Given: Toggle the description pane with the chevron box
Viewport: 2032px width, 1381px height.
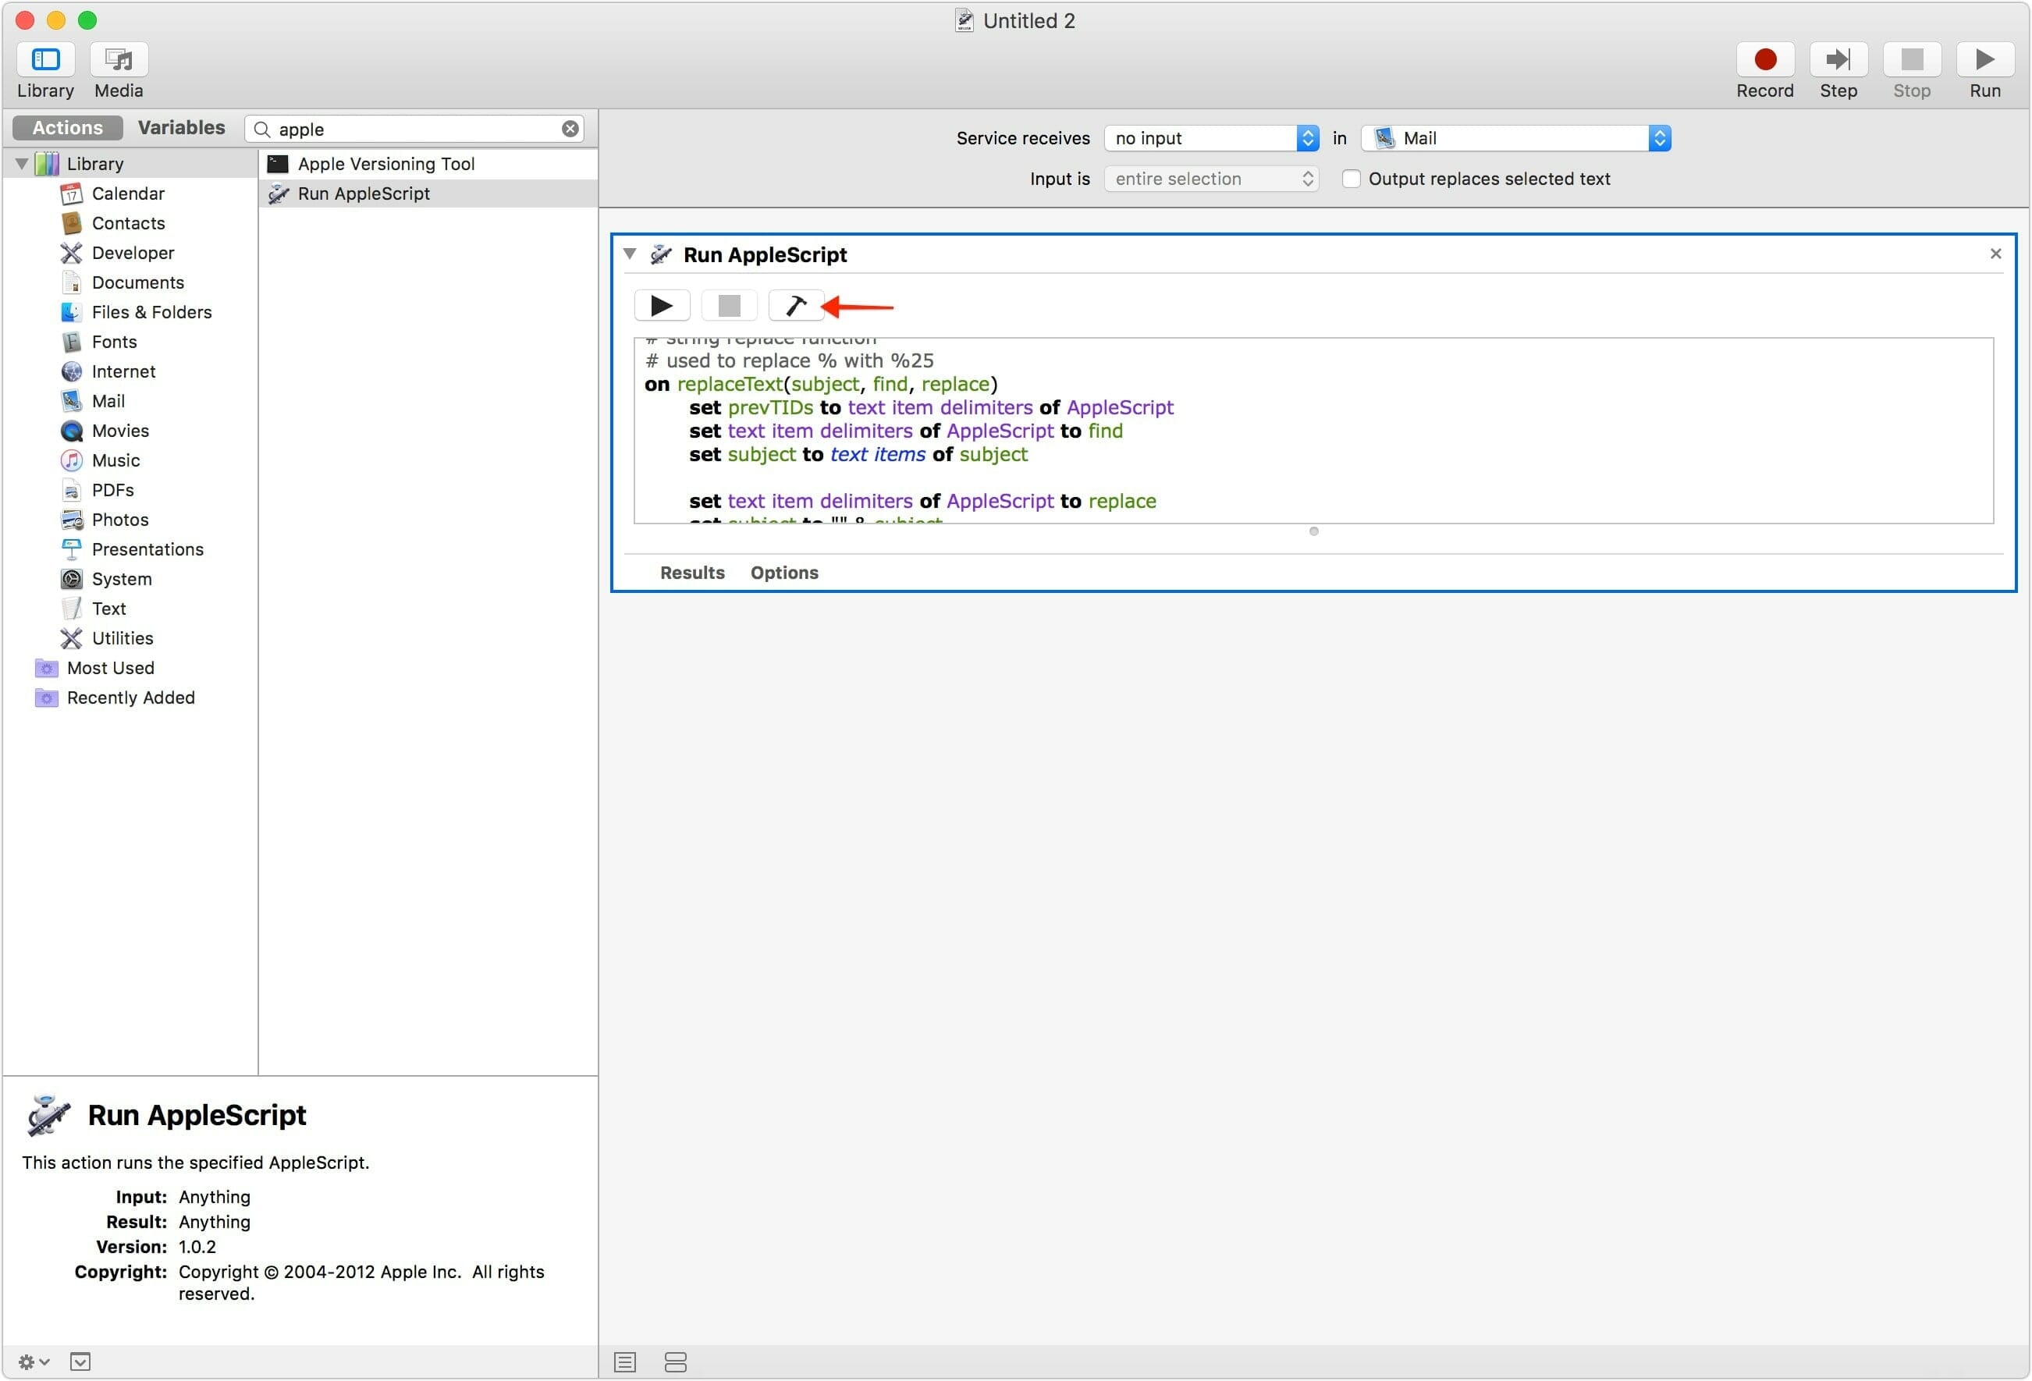Looking at the screenshot, I should point(80,1361).
